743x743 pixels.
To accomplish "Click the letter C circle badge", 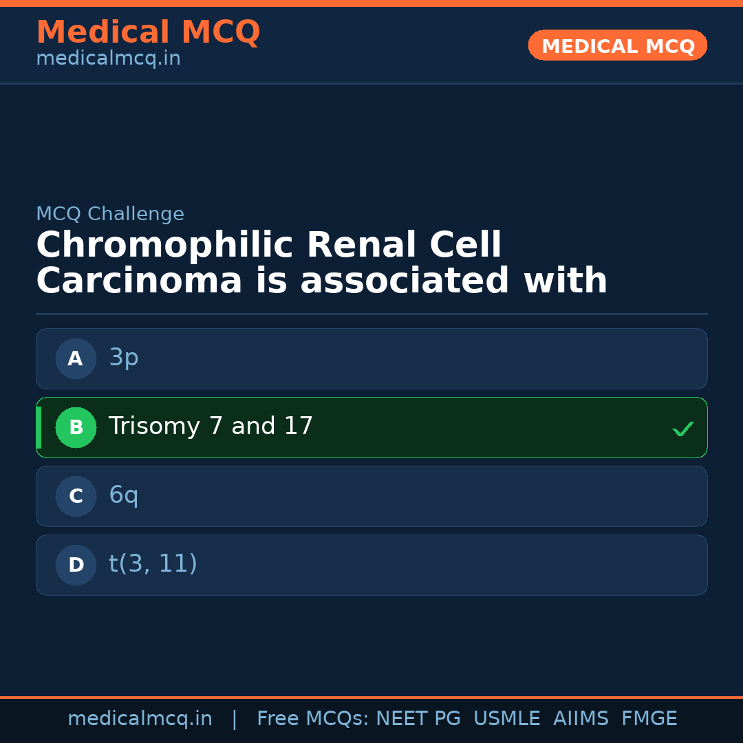I will (76, 496).
